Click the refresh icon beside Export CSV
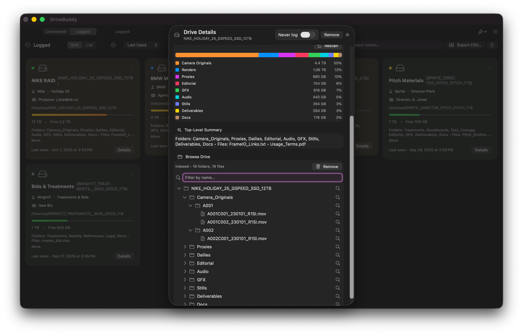The width and height of the screenshot is (523, 335). pyautogui.click(x=492, y=45)
